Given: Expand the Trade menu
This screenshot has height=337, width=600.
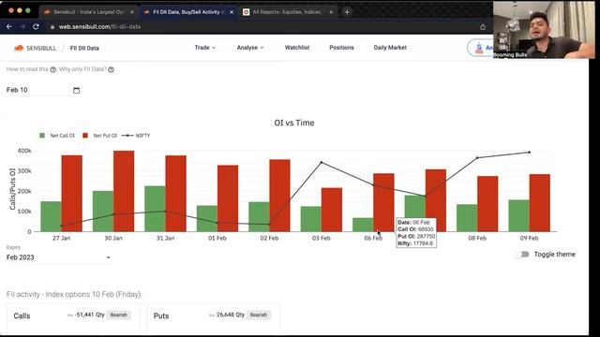Looking at the screenshot, I should 205,48.
